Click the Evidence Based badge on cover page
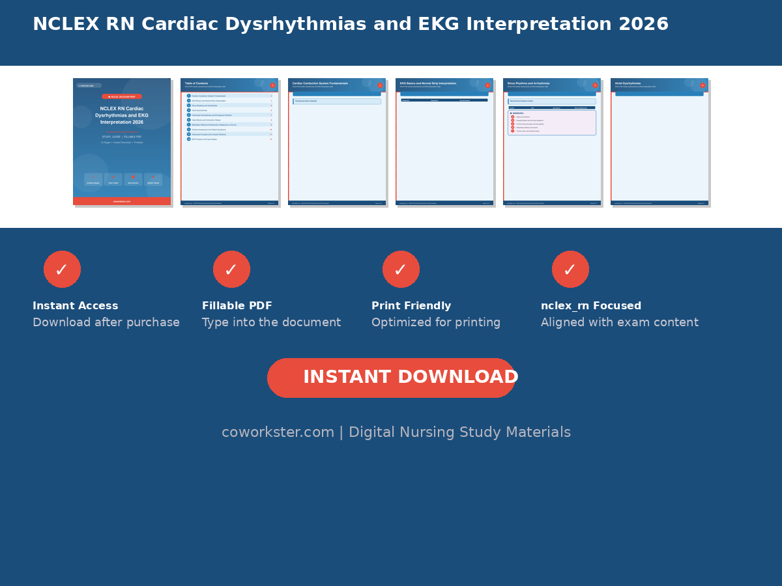Image resolution: width=782 pixels, height=586 pixels. tap(93, 179)
